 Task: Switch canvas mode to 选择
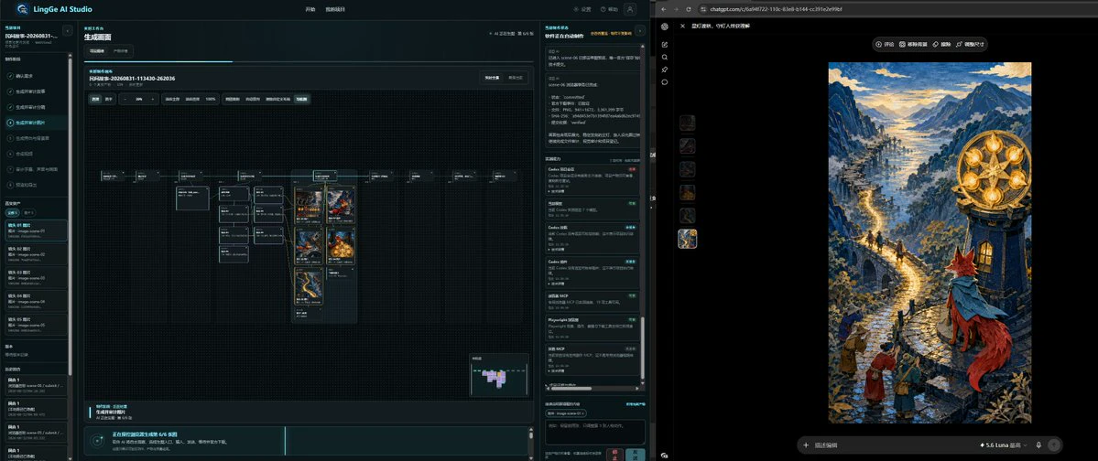click(95, 100)
